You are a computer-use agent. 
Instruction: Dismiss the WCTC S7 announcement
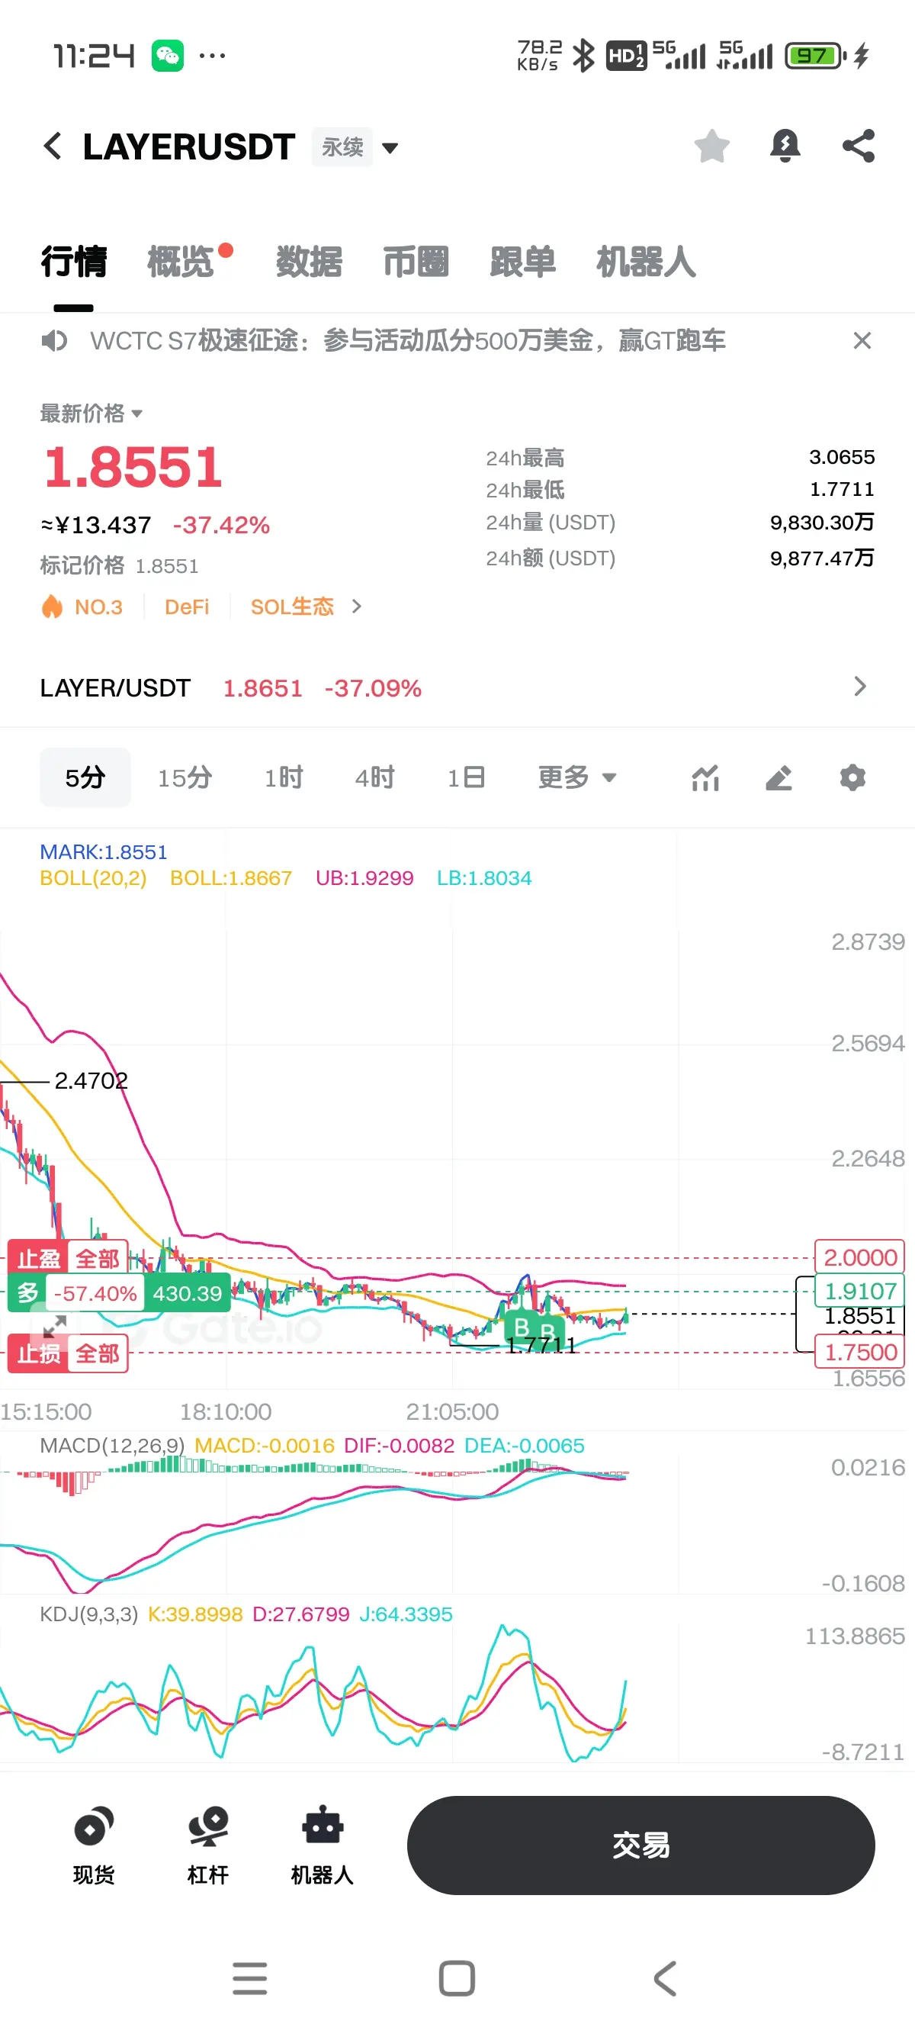(862, 341)
